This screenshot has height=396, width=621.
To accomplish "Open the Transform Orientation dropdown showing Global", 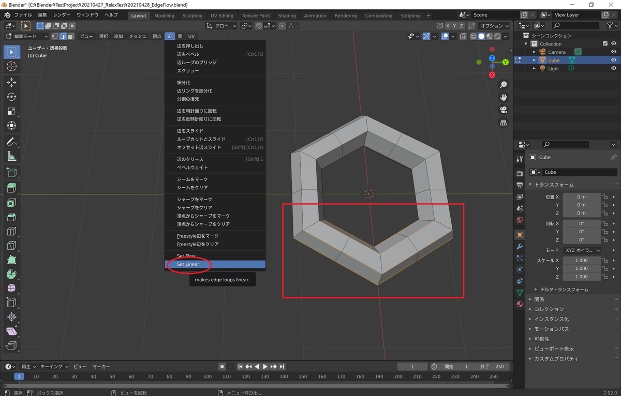I will tap(221, 25).
